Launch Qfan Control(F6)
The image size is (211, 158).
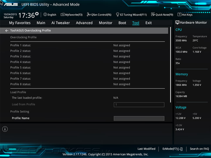point(101,15)
